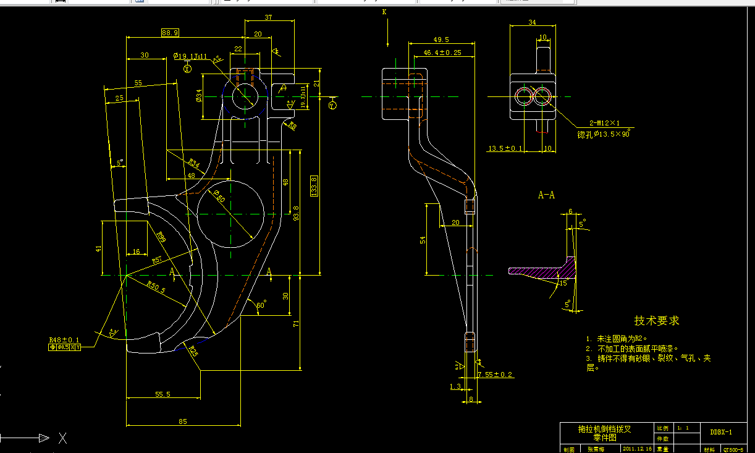Click the boxed 133.8 dimension
755x453 pixels.
(x=314, y=185)
